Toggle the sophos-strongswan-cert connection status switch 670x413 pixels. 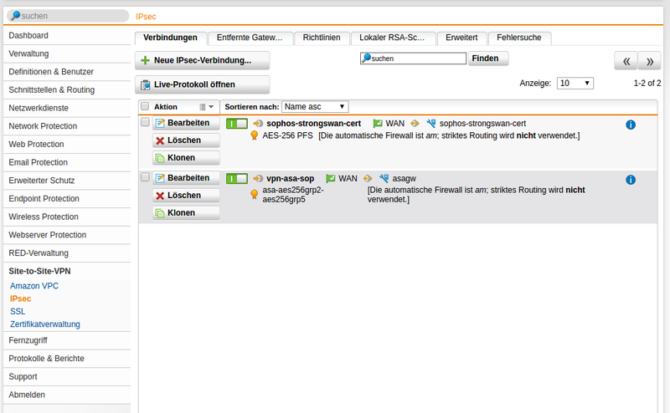coord(236,124)
